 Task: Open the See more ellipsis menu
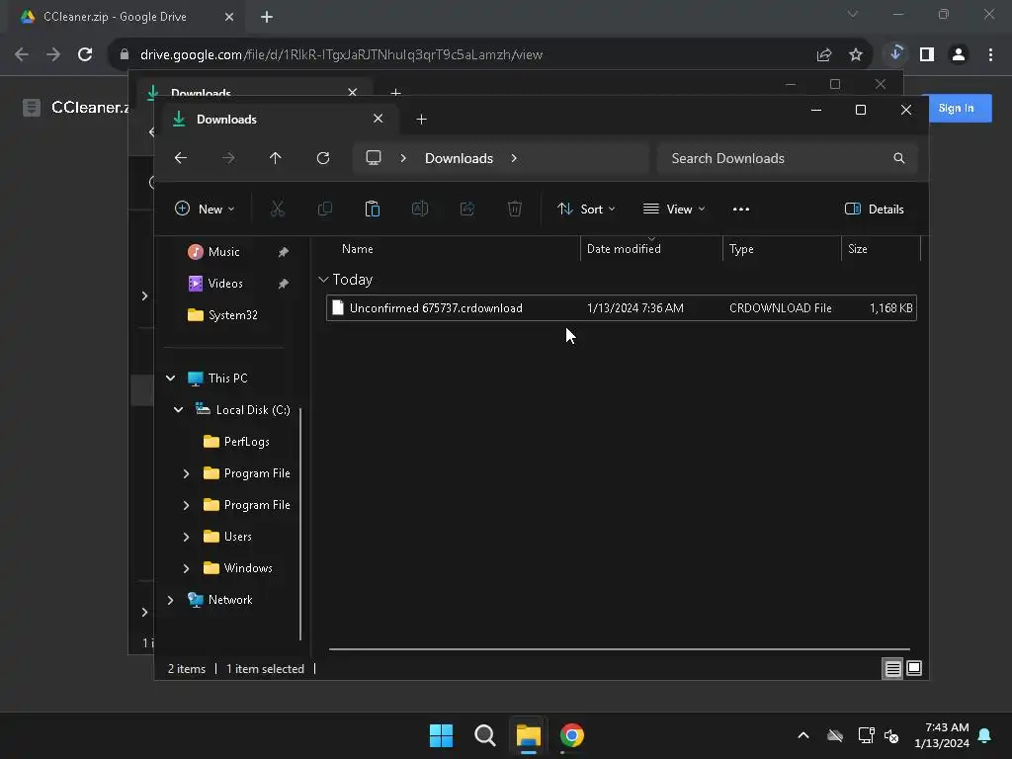pos(741,210)
